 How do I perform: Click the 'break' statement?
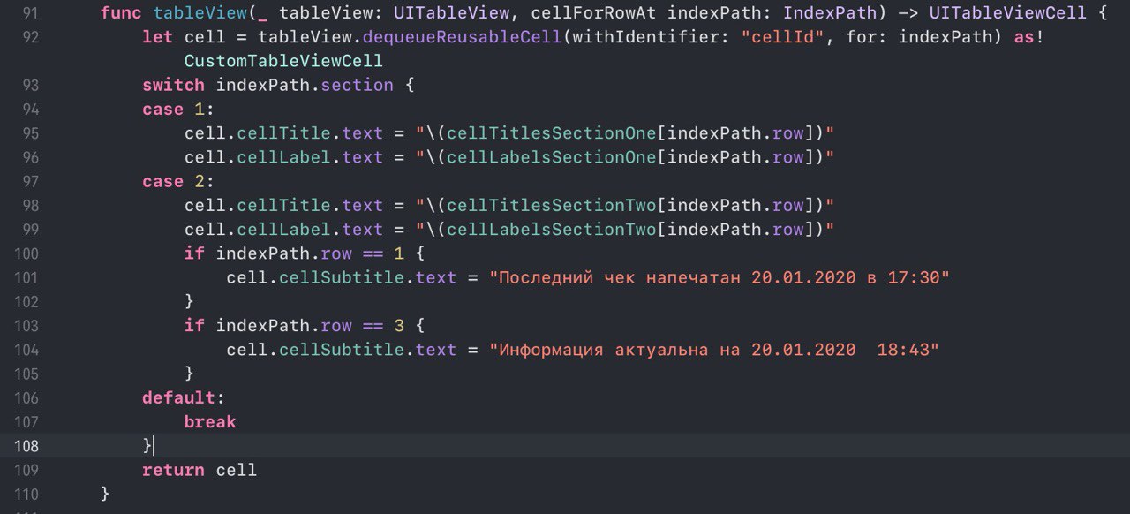(x=210, y=422)
